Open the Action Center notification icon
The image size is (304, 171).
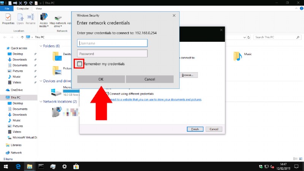point(296,166)
